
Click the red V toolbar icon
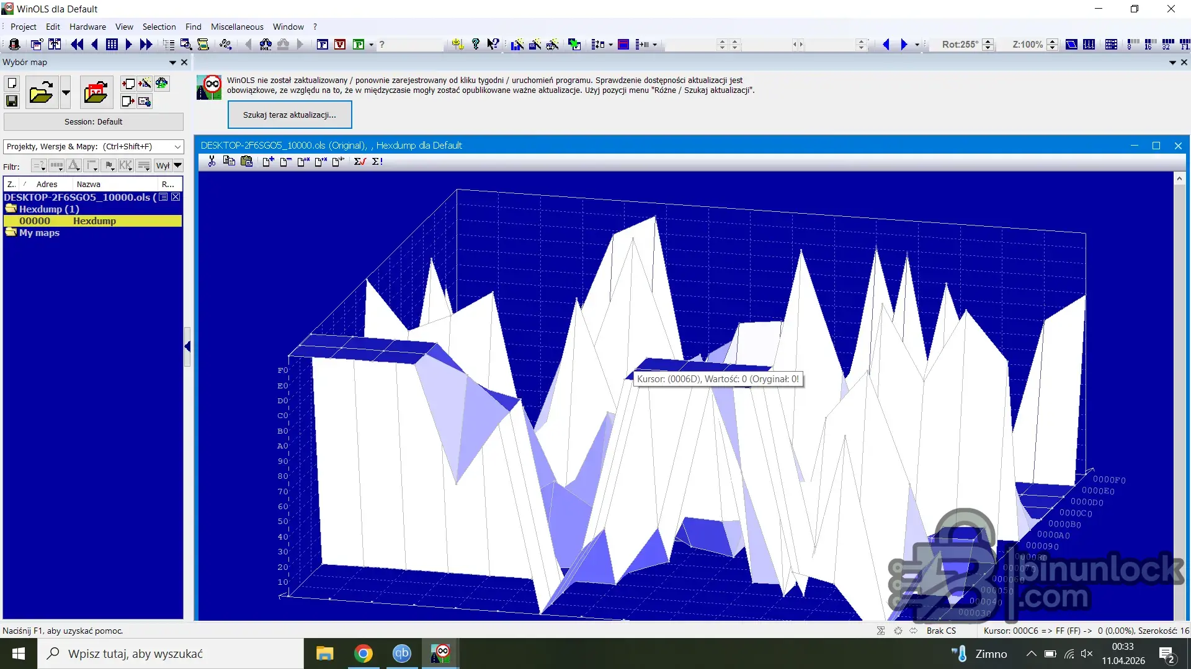click(340, 44)
